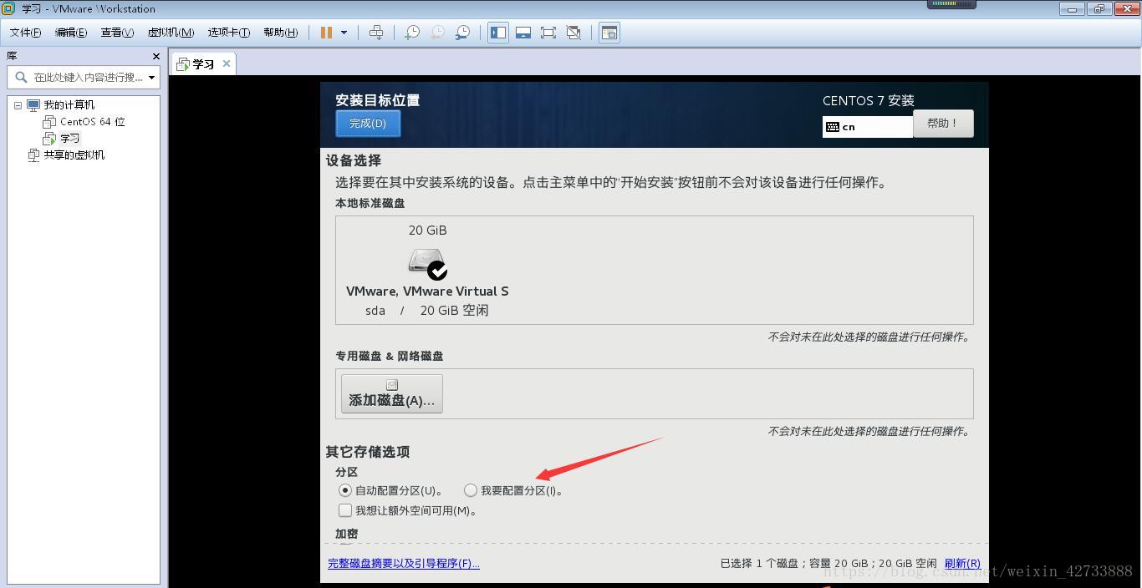Click the 添加磁盘(A)… button
The height and width of the screenshot is (588, 1142).
click(392, 393)
